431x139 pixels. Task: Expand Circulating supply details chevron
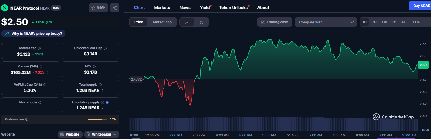pos(103,108)
